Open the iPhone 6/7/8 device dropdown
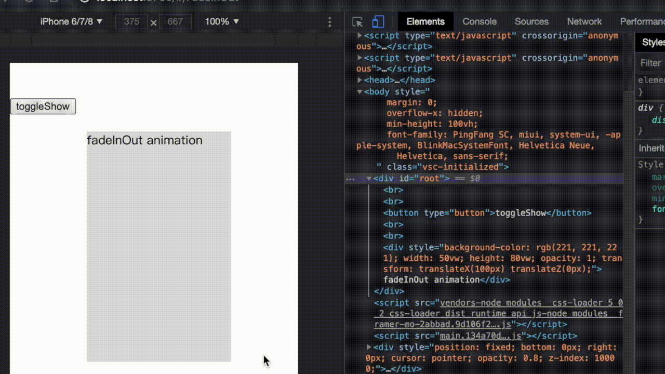Viewport: 665px width, 374px height. pyautogui.click(x=72, y=21)
